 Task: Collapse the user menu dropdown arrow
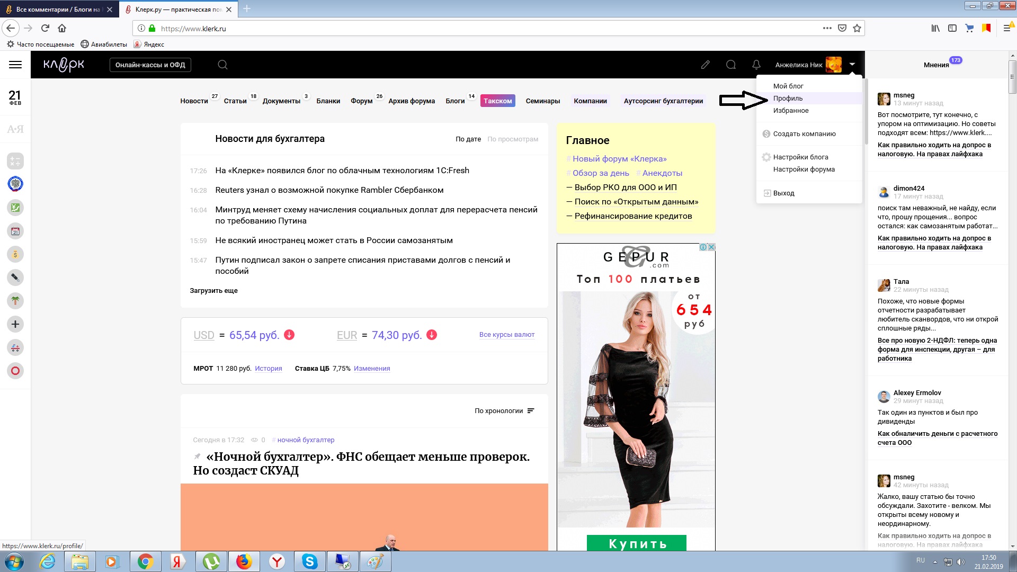tap(852, 64)
